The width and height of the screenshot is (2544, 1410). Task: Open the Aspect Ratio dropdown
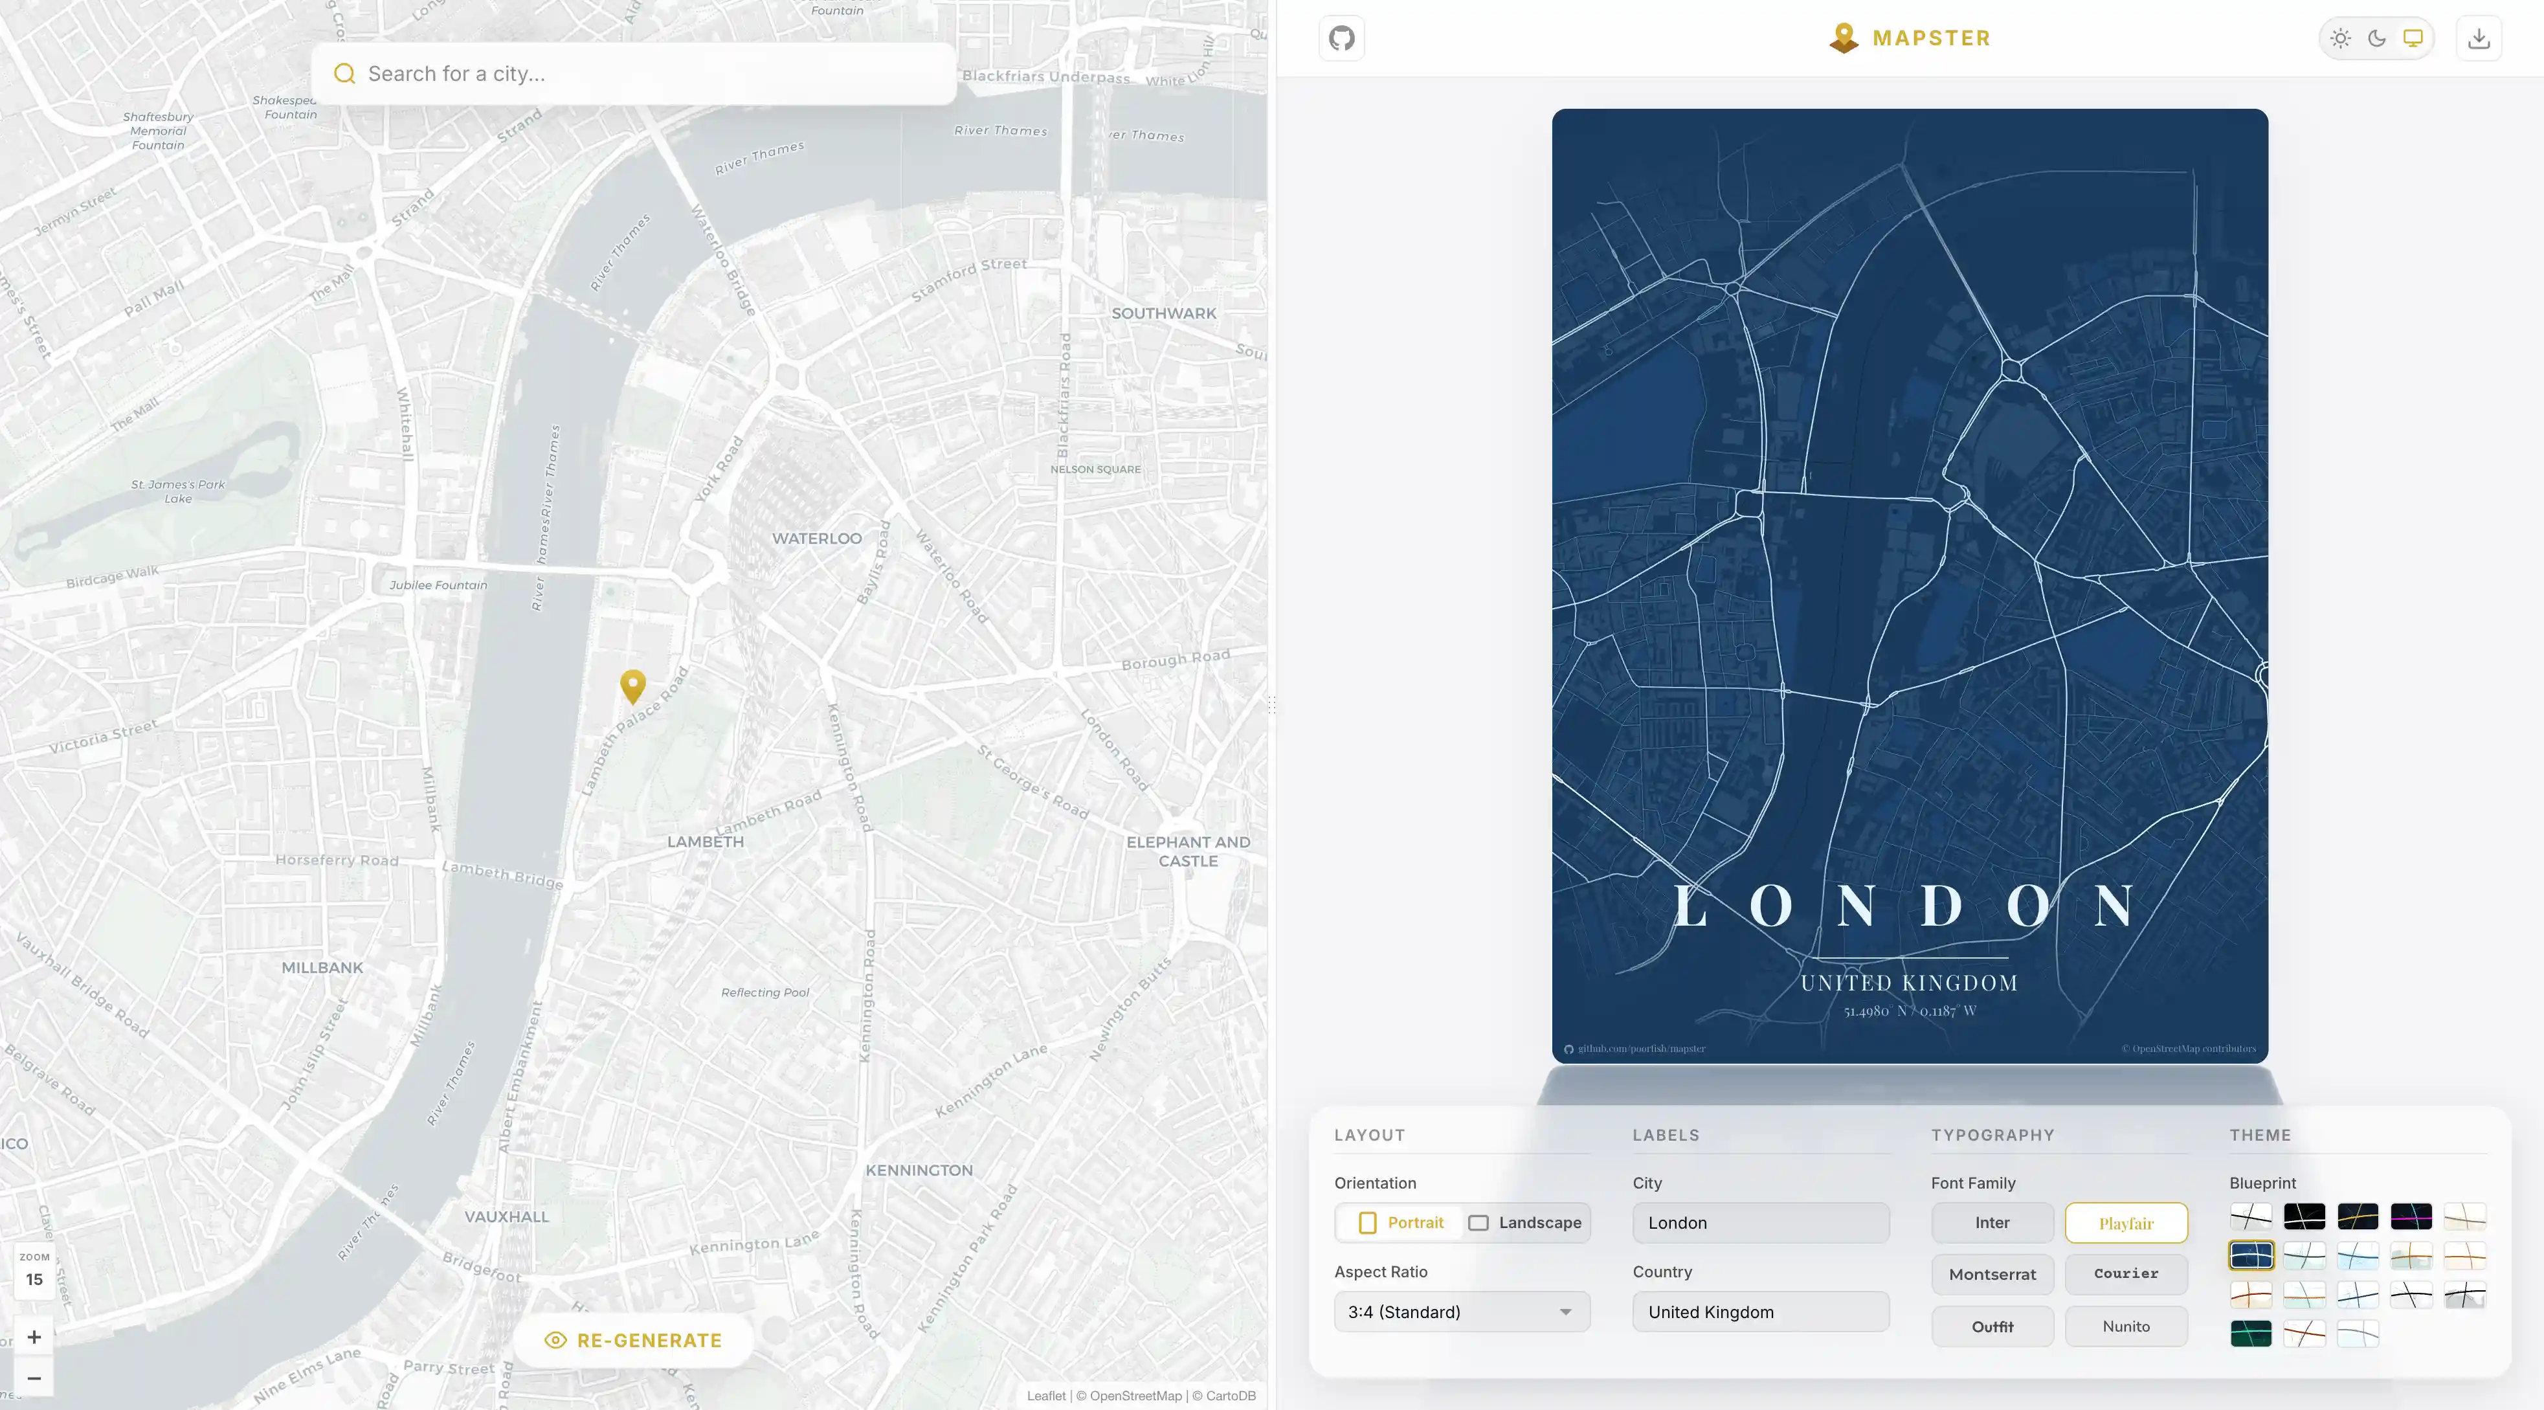(x=1462, y=1312)
